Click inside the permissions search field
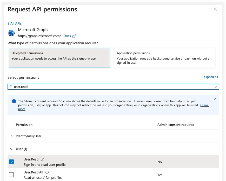 tap(104, 86)
